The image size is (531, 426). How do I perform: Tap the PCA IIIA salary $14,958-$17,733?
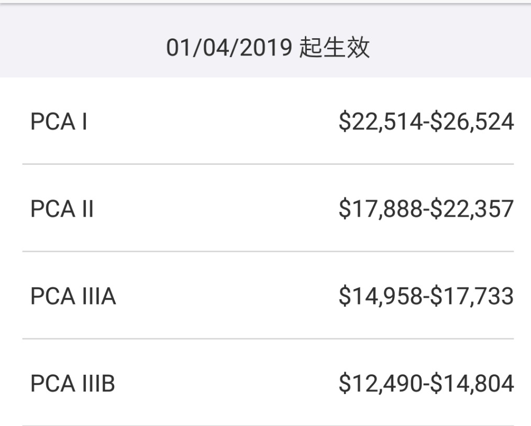pyautogui.click(x=426, y=296)
